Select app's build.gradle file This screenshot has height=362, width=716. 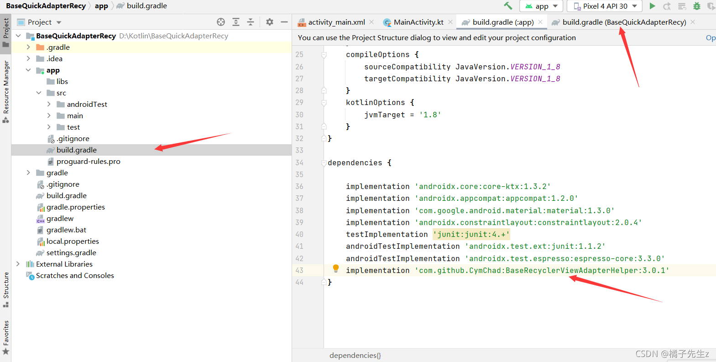click(x=77, y=150)
